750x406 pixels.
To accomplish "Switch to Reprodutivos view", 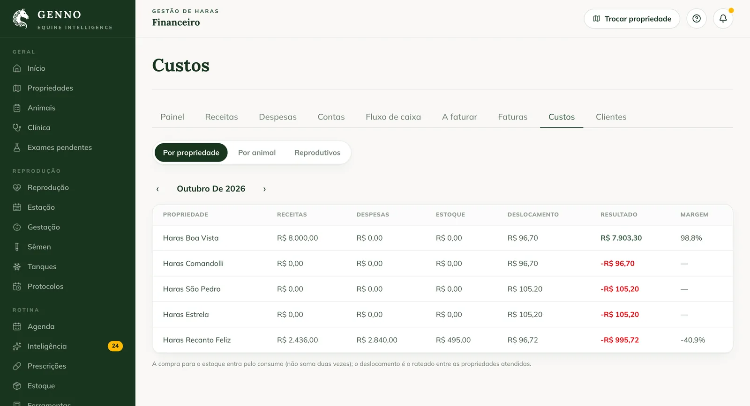I will 317,153.
